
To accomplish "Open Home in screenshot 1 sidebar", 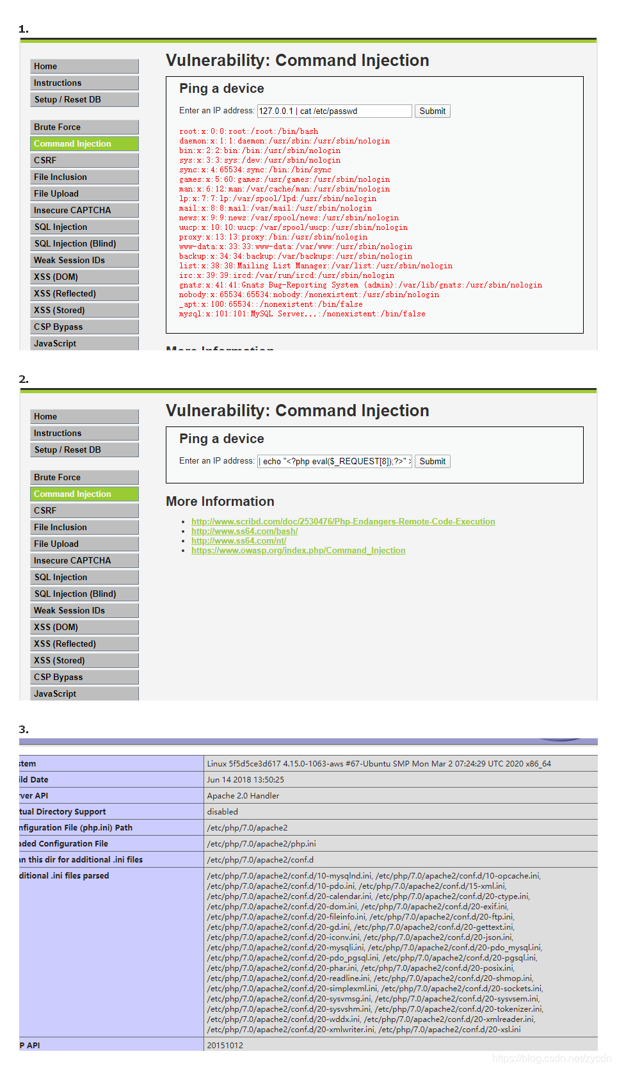I will point(84,66).
